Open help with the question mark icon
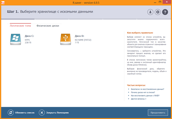 tap(165, 12)
